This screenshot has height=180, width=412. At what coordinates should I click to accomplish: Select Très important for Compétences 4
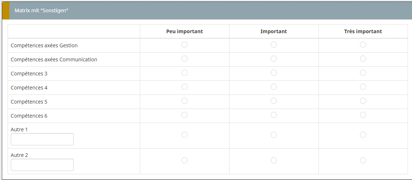tap(363, 87)
